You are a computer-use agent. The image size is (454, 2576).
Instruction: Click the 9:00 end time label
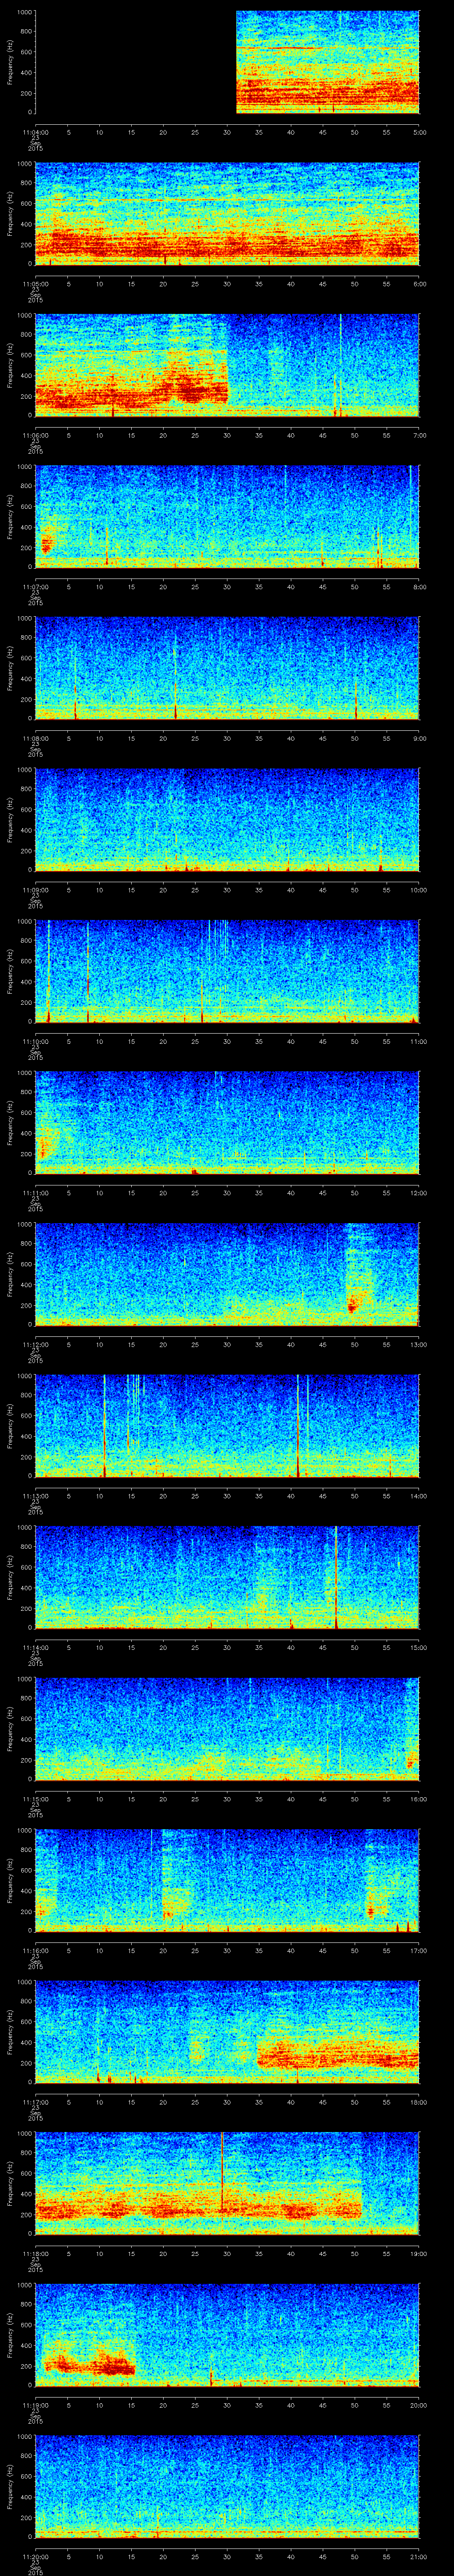pos(419,739)
